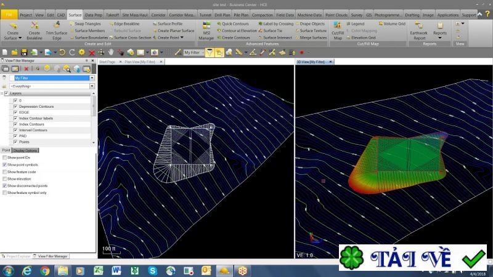493x277 pixels.
Task: Click the red delete X toolbar icon
Action: [92, 53]
